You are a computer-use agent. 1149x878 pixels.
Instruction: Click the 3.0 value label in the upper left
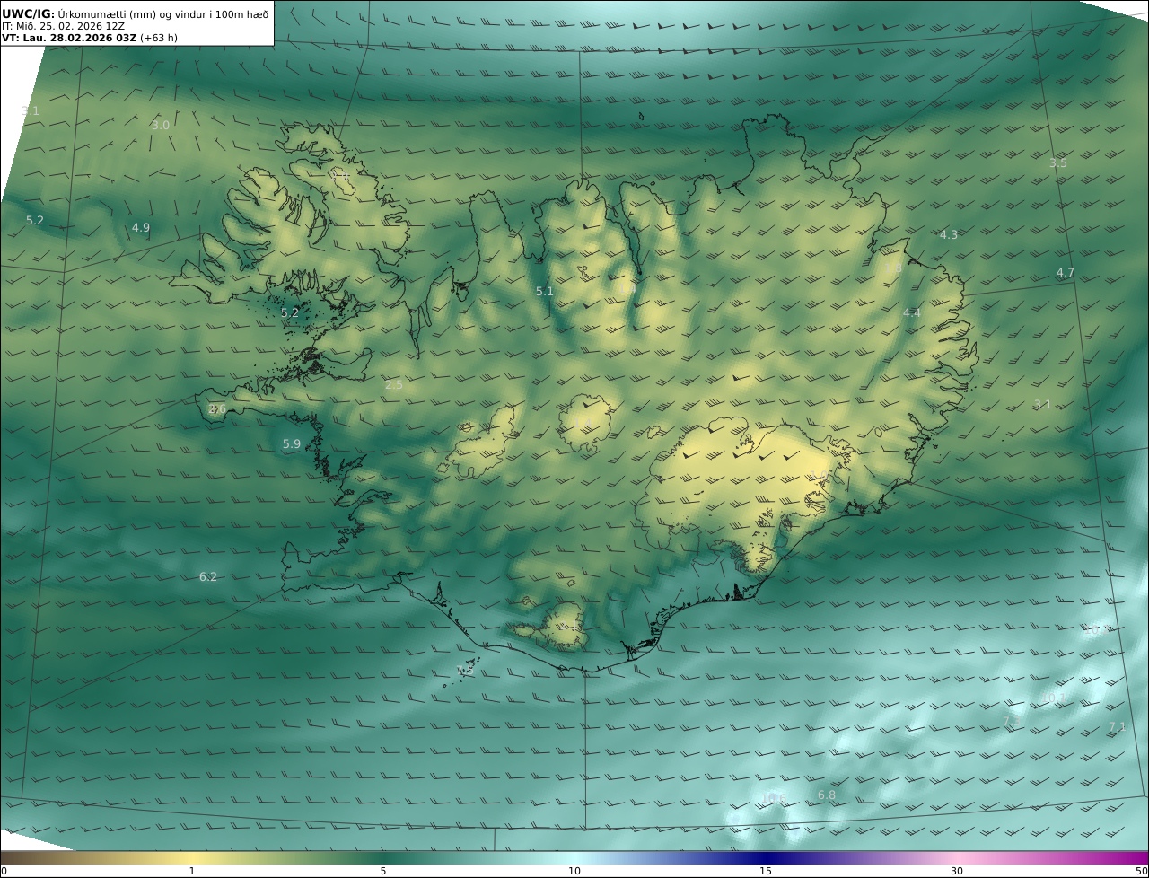point(161,126)
